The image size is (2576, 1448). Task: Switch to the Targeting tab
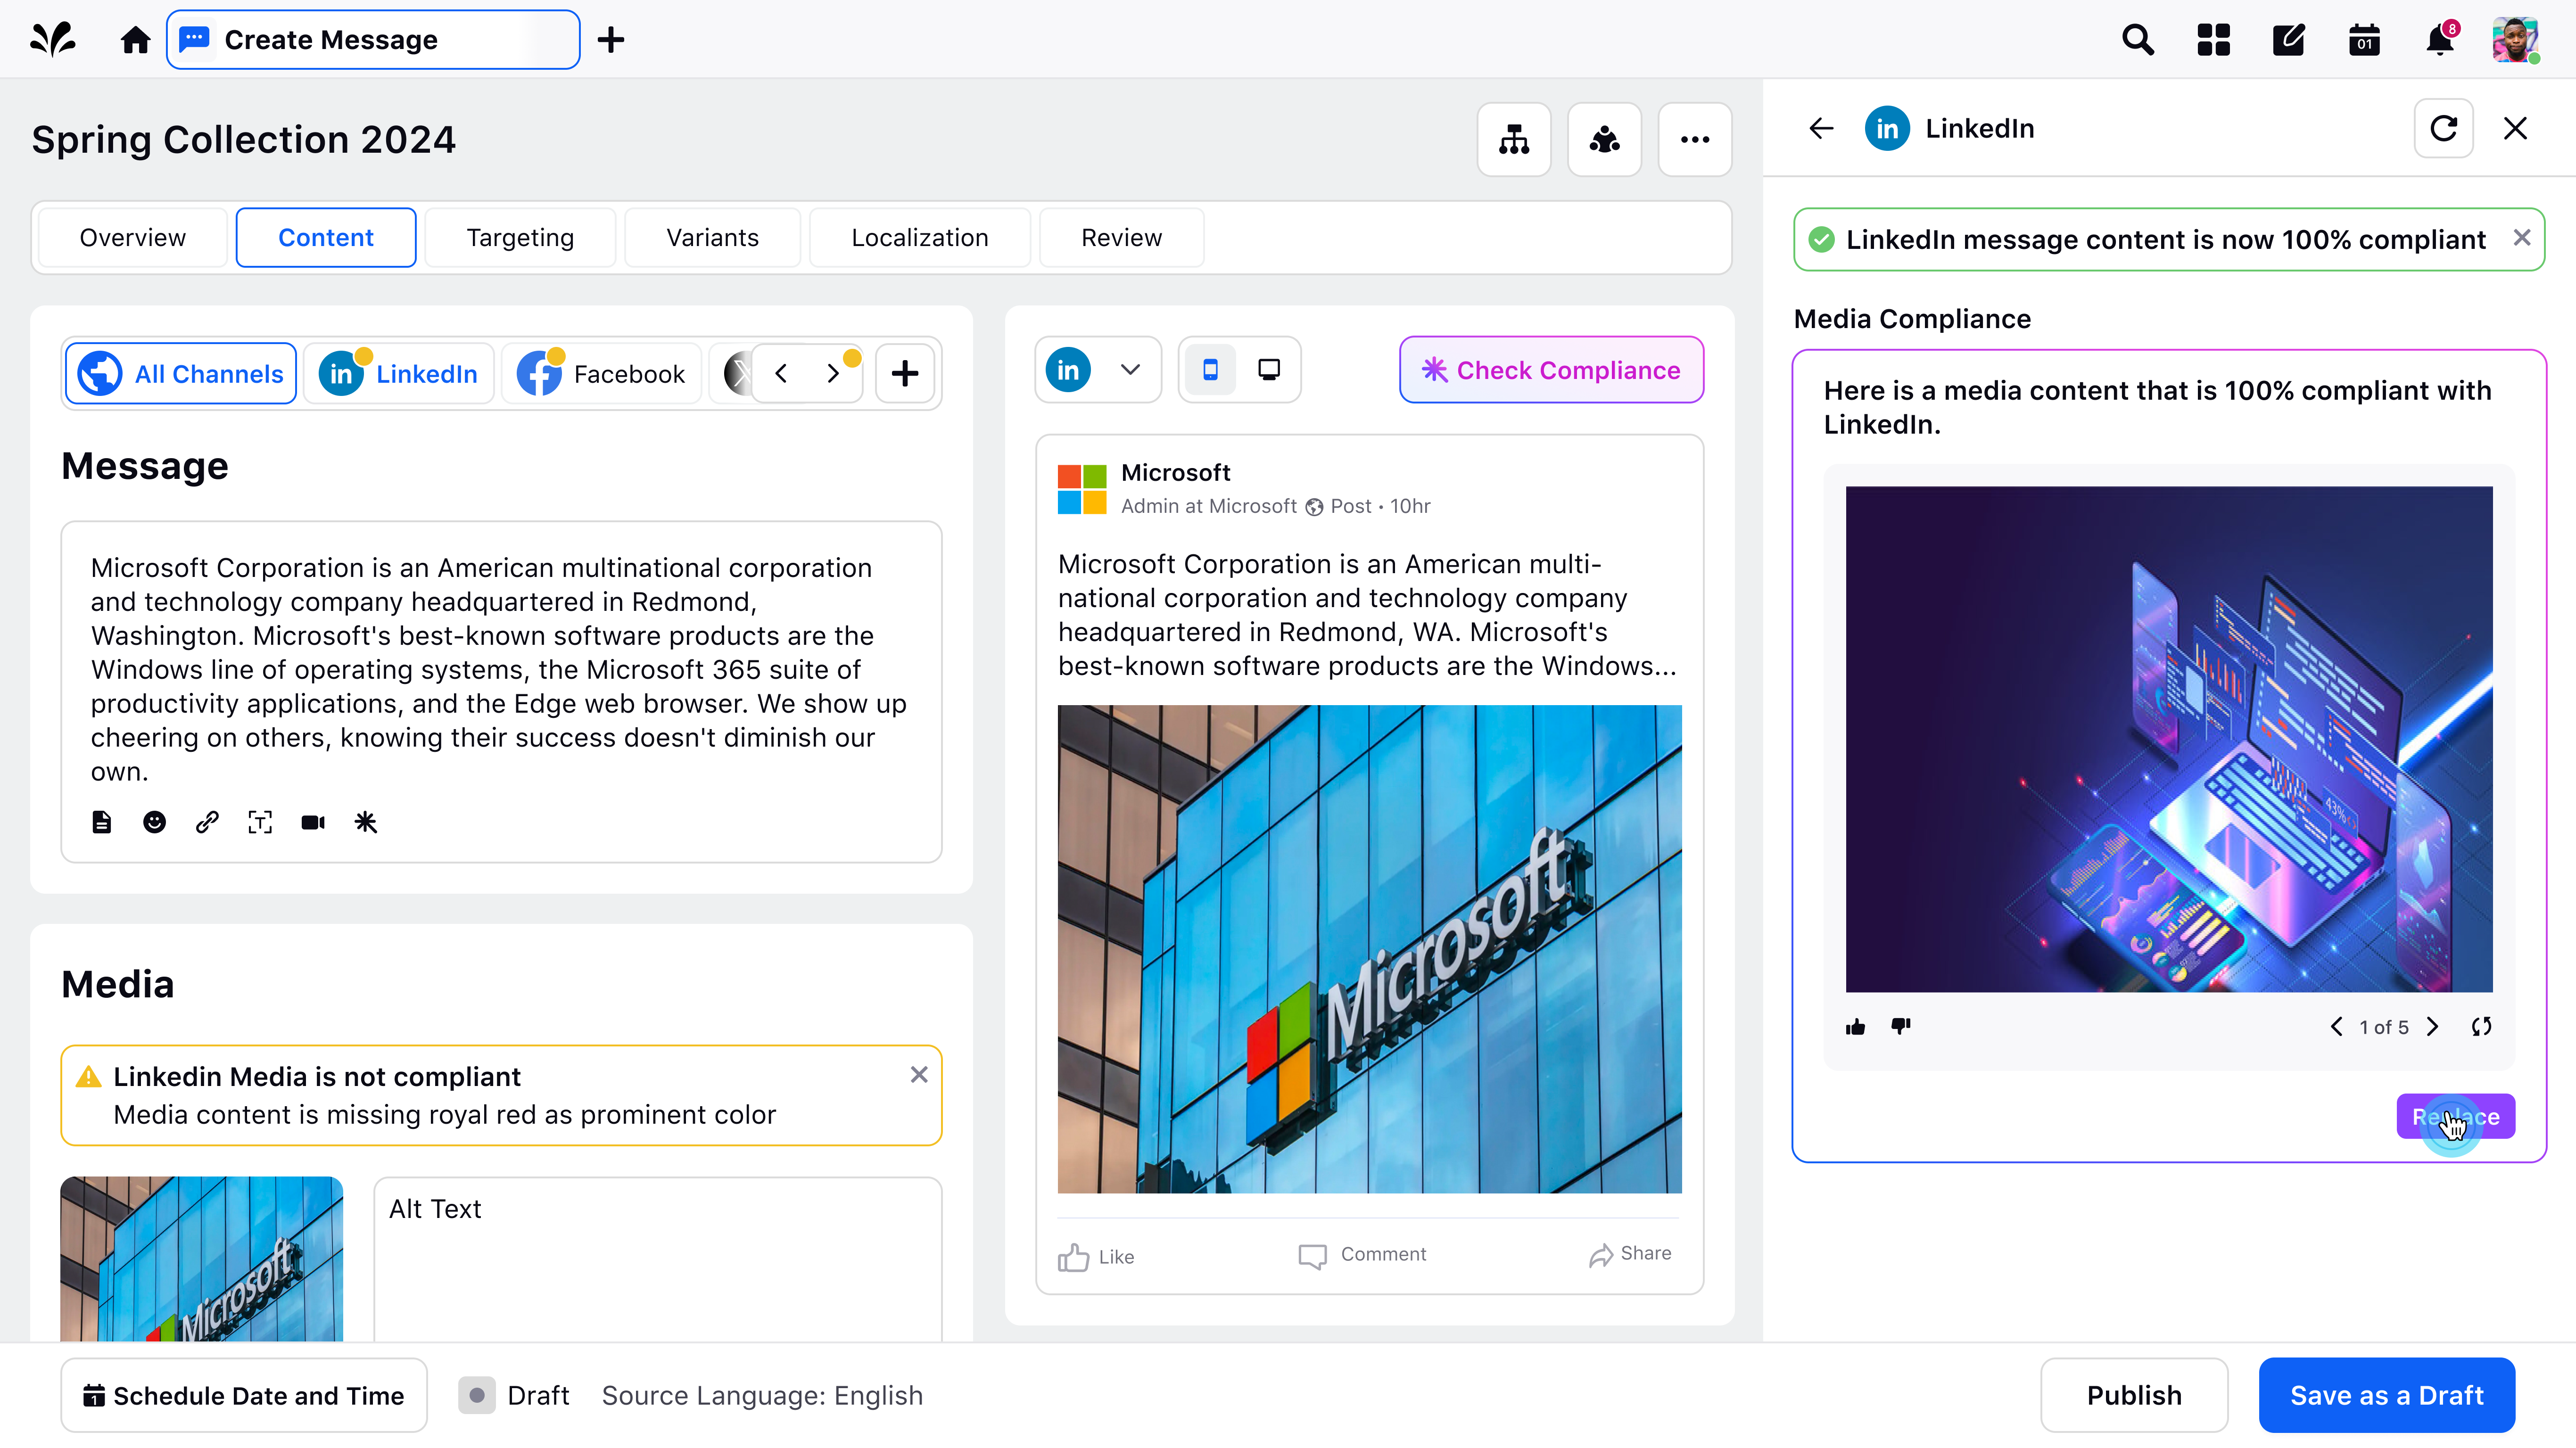[520, 238]
